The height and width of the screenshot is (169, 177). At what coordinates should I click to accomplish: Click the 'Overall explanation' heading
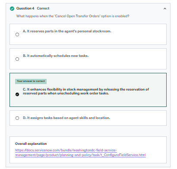31,144
